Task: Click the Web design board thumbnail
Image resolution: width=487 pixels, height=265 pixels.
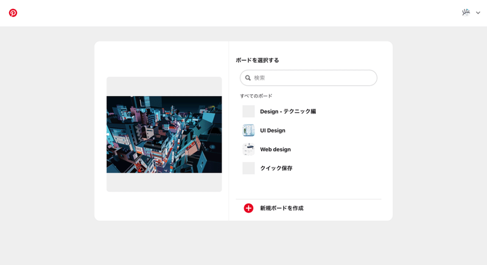Action: pyautogui.click(x=248, y=150)
